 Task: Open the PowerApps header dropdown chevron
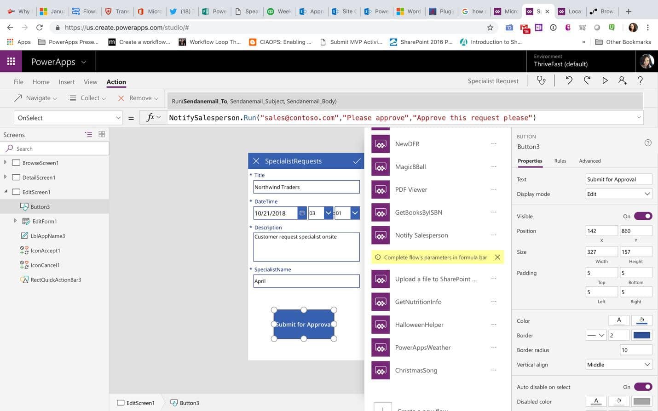pos(84,62)
